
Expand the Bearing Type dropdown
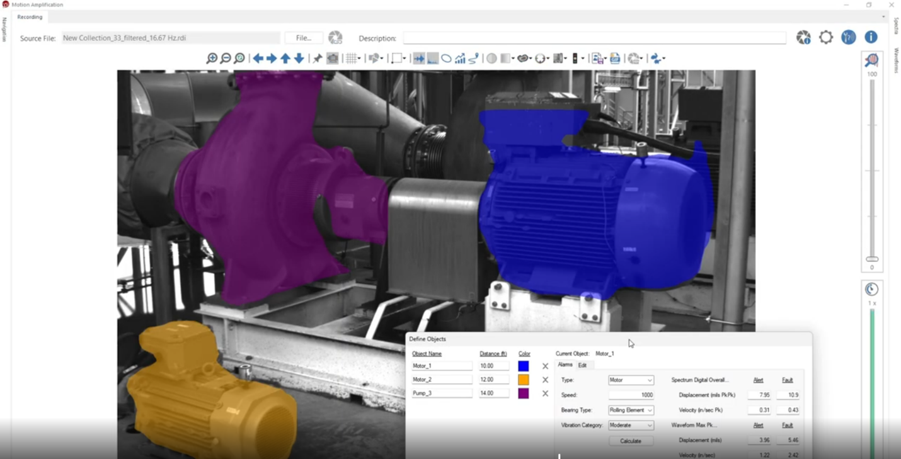click(x=631, y=411)
